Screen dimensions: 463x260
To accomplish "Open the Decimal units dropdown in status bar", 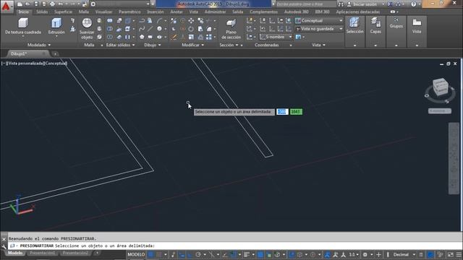I will (404, 254).
